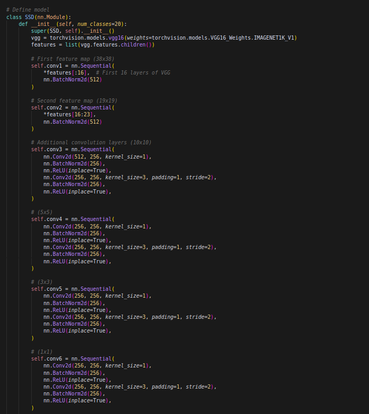Click the '# First 16 layers of VGG' comment
The height and width of the screenshot is (414, 369).
[x=133, y=72]
